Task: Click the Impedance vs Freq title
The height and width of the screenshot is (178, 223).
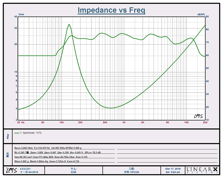Action: [111, 10]
